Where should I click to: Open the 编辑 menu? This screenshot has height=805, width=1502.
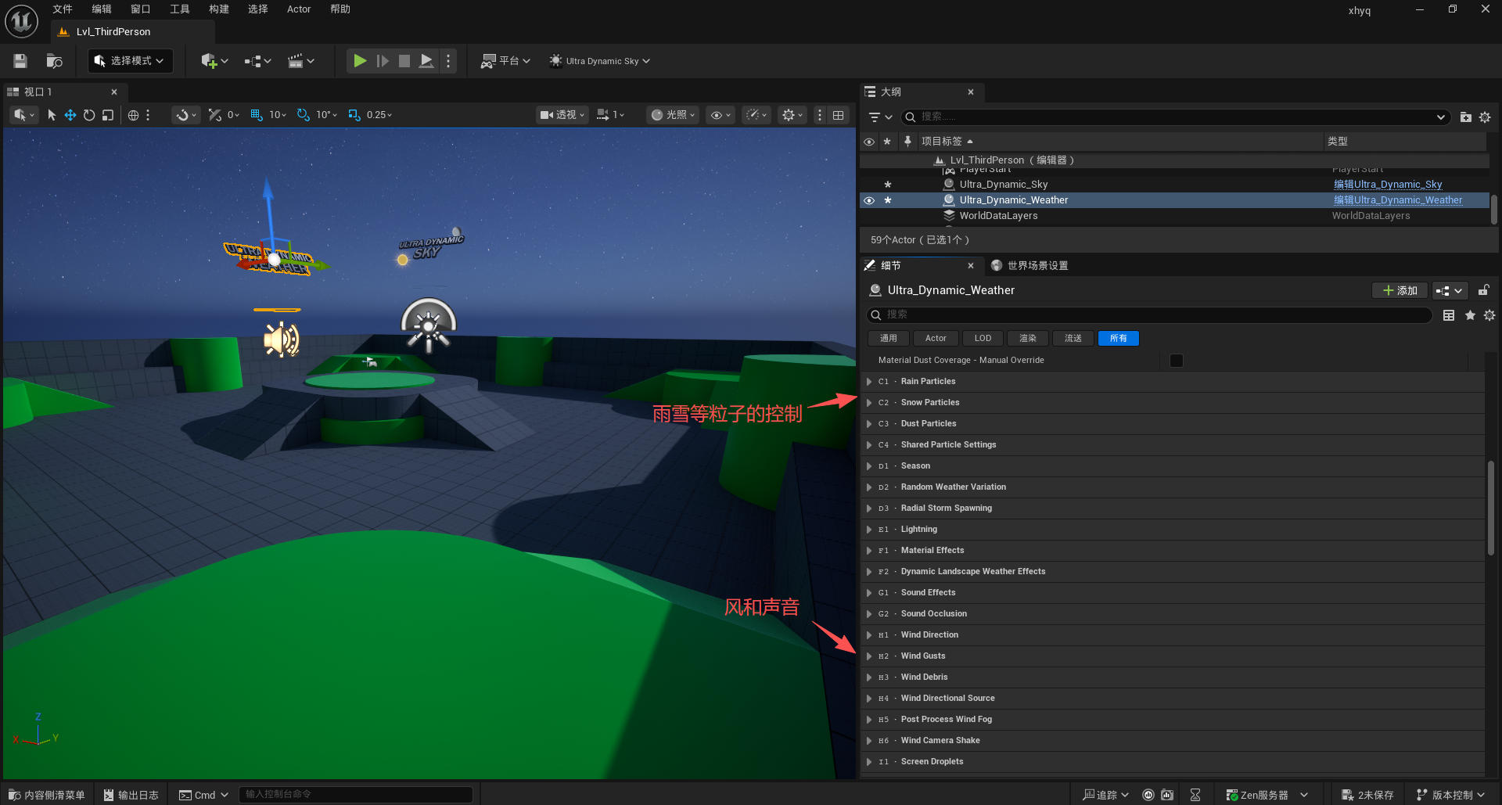tap(102, 9)
